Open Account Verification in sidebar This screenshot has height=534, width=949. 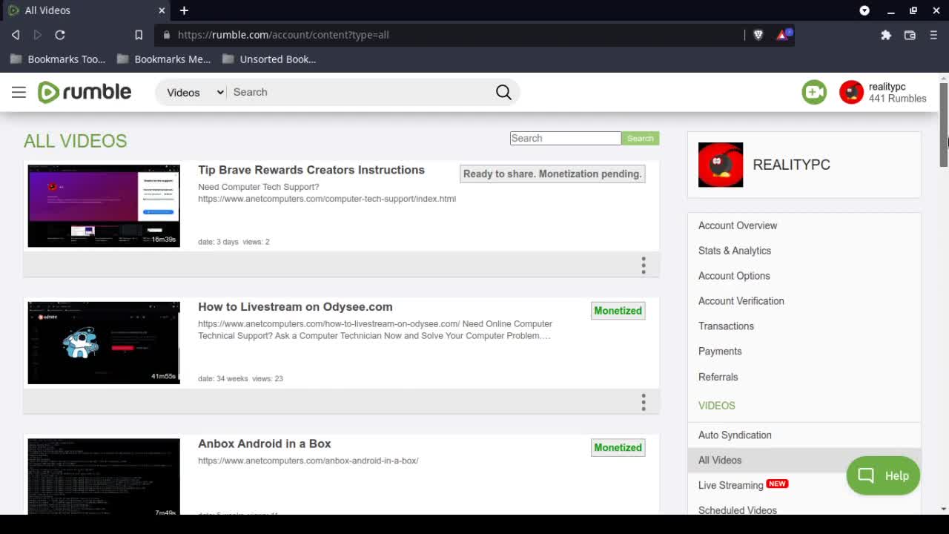[x=741, y=301]
